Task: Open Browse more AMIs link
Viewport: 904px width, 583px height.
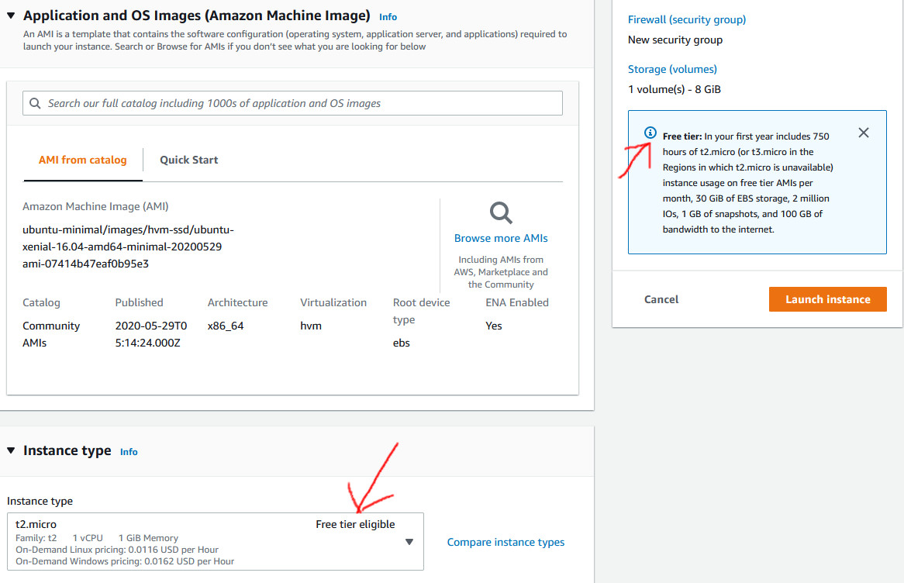Action: (500, 238)
